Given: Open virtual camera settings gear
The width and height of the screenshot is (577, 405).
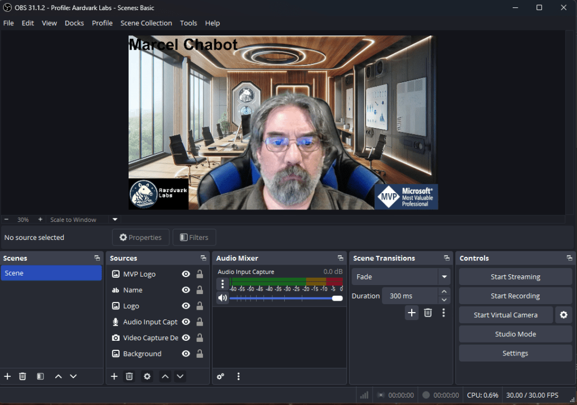Looking at the screenshot, I should pyautogui.click(x=563, y=315).
